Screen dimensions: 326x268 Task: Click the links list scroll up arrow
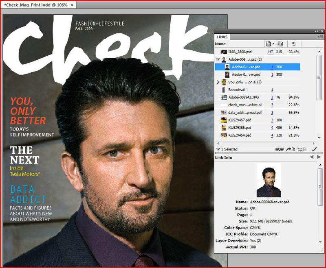[x=319, y=51]
